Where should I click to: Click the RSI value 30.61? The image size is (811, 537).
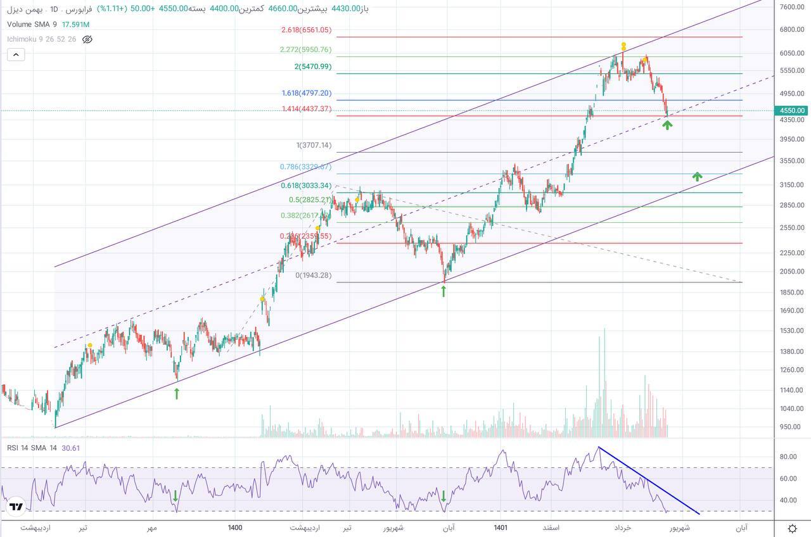[70, 448]
